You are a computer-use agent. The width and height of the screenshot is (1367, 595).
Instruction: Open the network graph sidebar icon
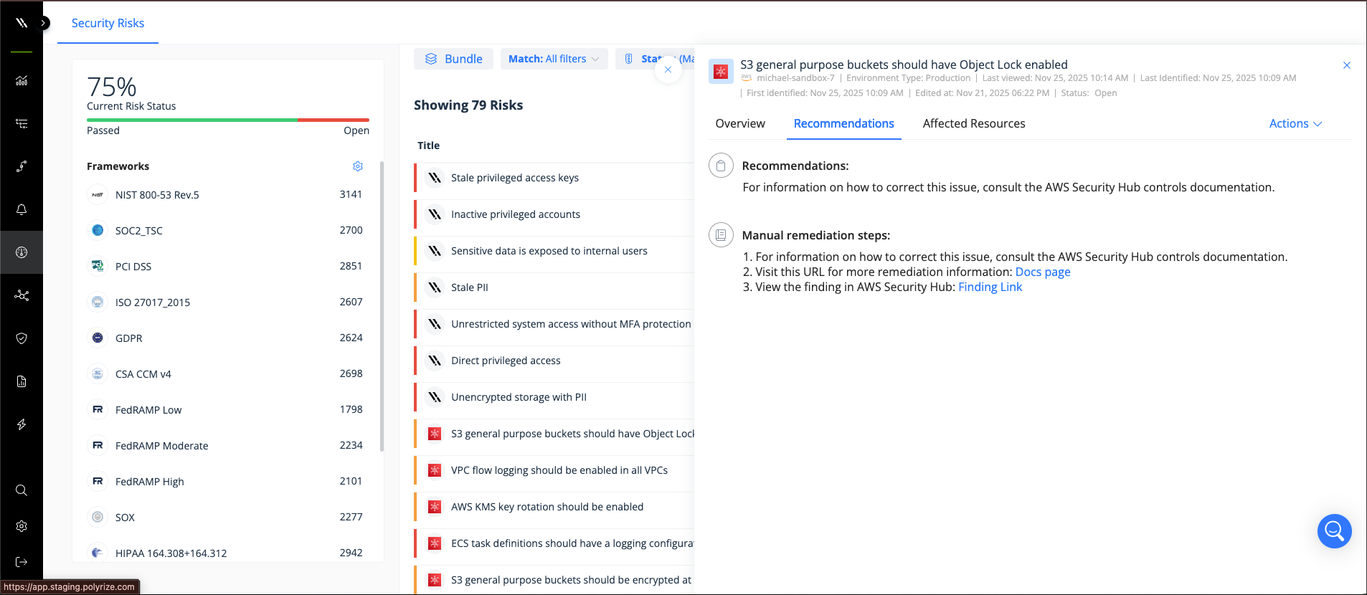coord(22,295)
